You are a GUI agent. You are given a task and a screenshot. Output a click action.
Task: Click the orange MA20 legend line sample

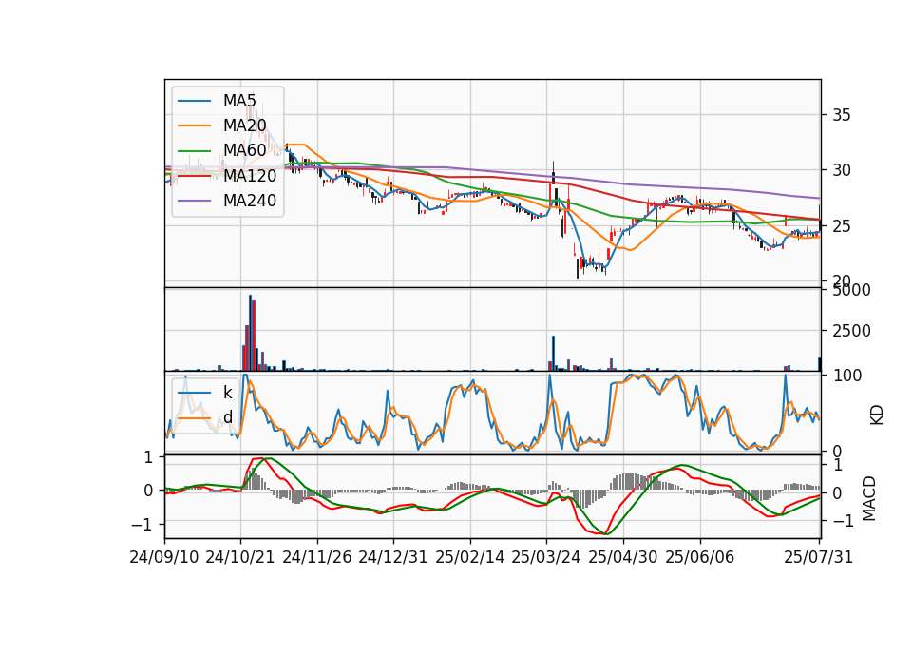[x=194, y=125]
